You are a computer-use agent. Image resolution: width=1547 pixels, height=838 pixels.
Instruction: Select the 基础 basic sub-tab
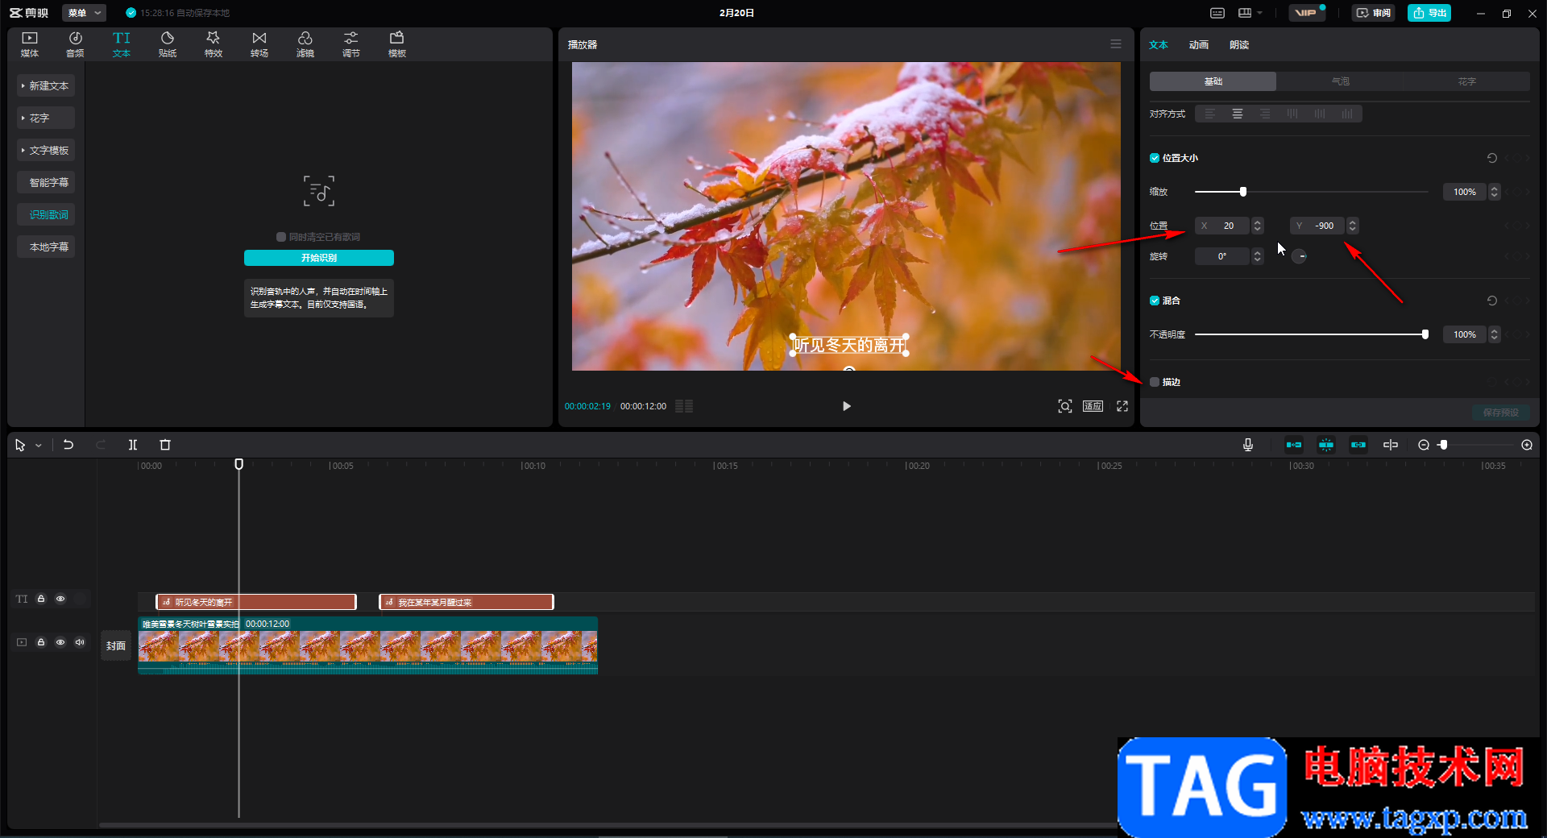tap(1213, 81)
